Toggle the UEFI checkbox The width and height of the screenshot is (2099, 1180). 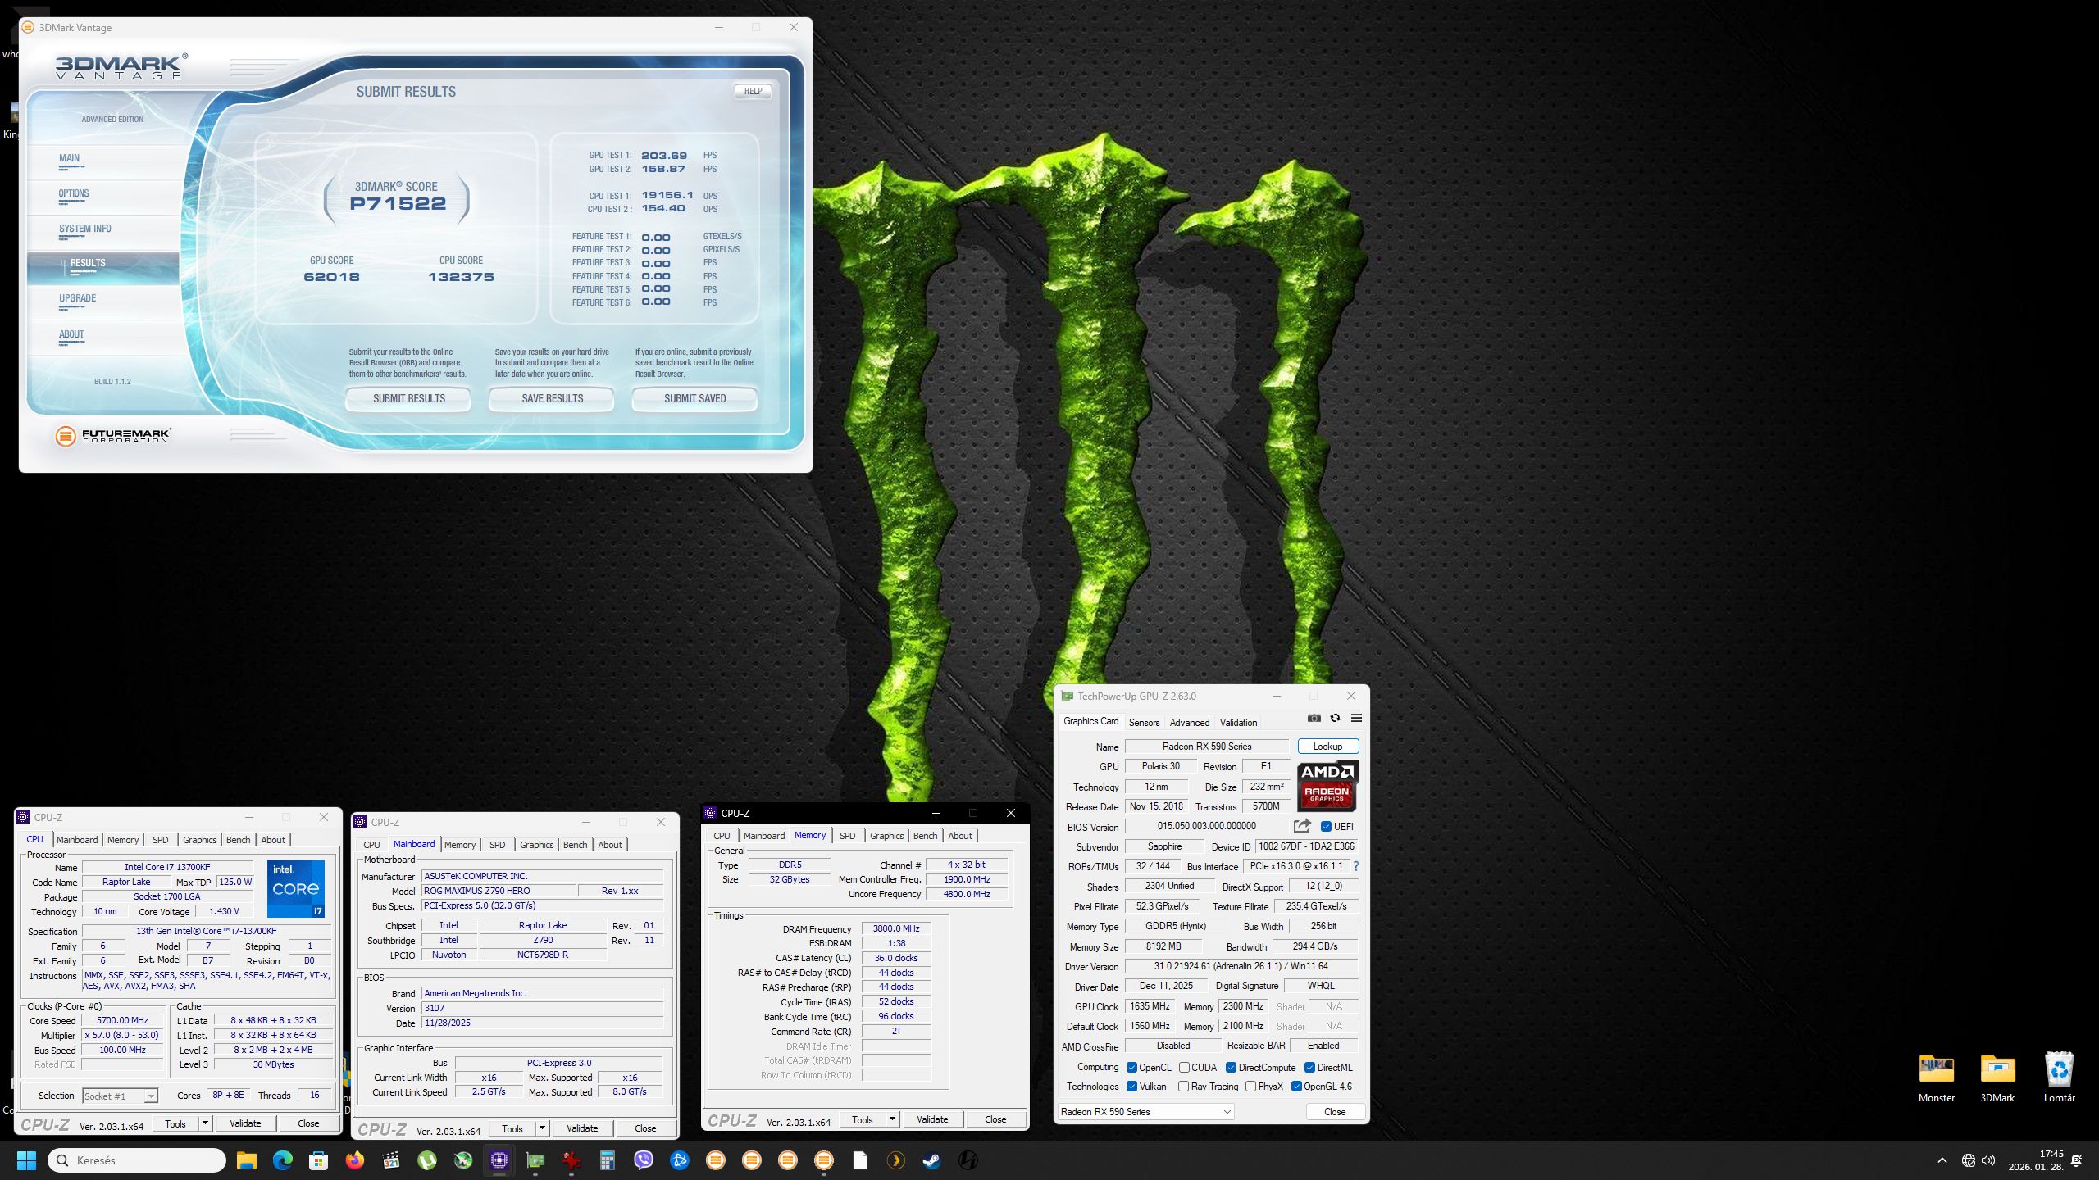[1326, 827]
